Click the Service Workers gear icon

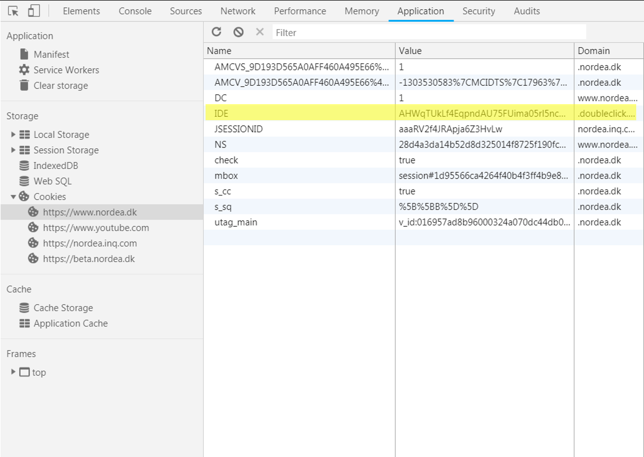point(24,70)
